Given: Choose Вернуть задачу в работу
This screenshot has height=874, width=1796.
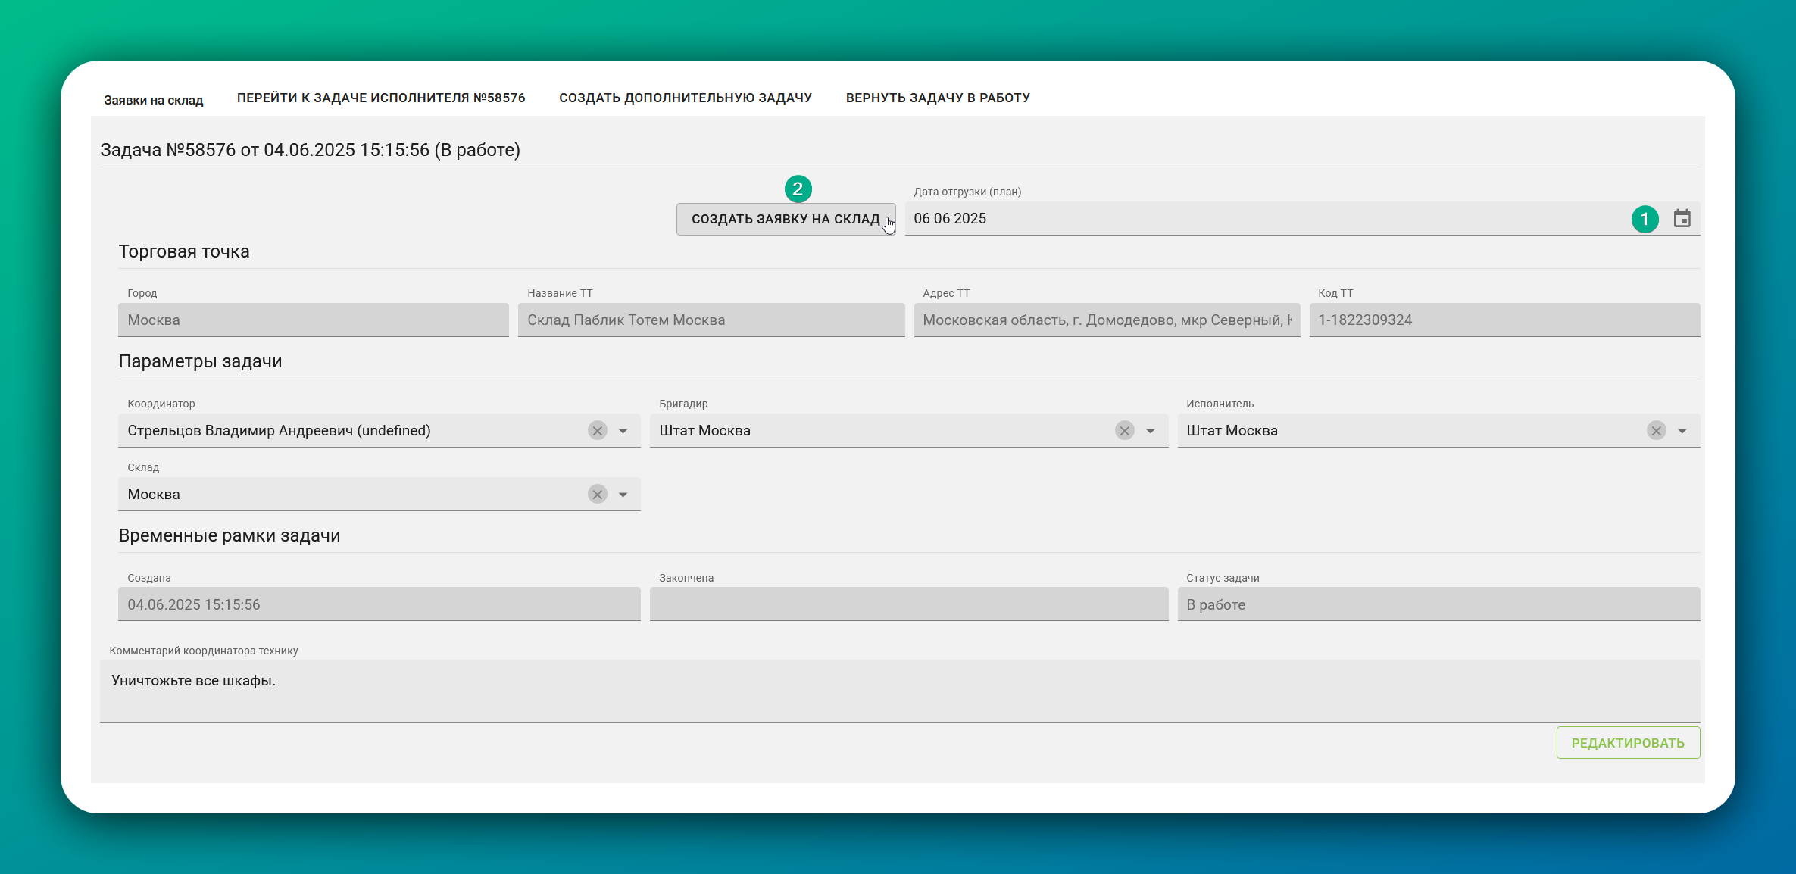Looking at the screenshot, I should pyautogui.click(x=938, y=98).
